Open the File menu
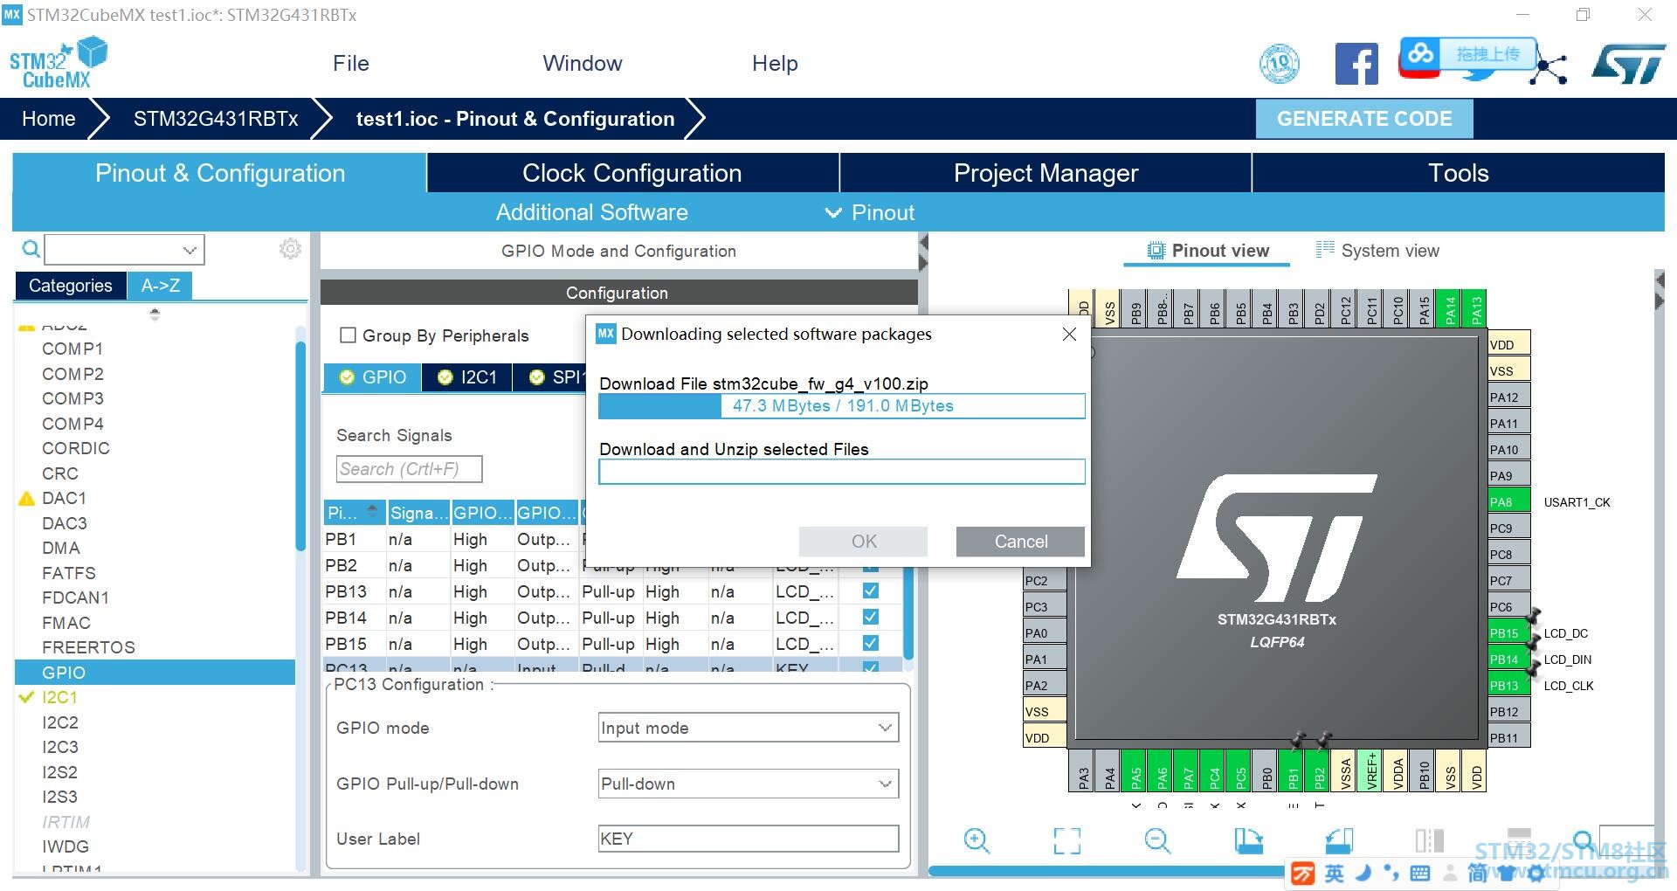 point(351,64)
